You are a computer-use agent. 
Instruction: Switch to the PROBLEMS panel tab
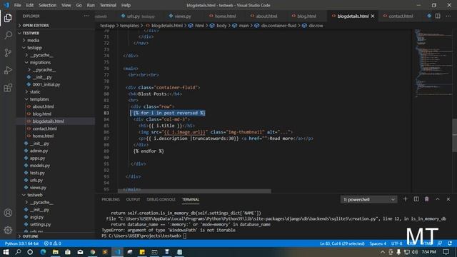111,200
